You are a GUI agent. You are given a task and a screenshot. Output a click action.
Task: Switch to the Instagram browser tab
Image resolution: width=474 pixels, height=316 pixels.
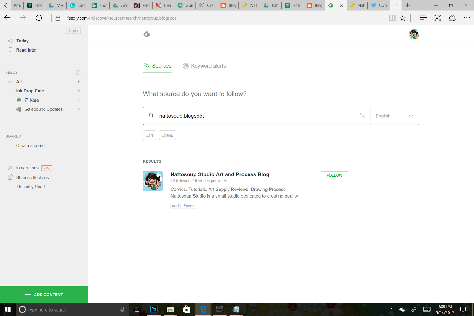click(164, 5)
